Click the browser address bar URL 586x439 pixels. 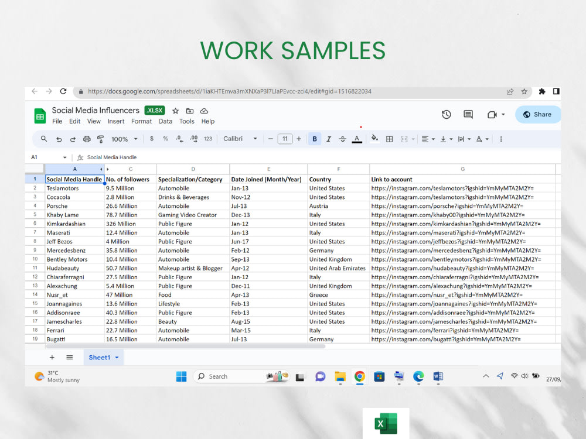pyautogui.click(x=230, y=91)
